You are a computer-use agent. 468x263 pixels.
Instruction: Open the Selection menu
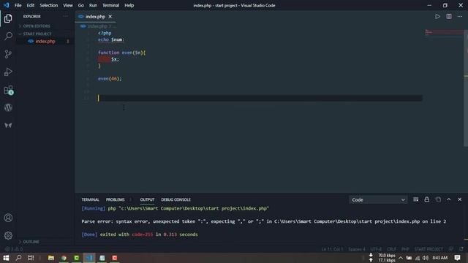tap(49, 5)
